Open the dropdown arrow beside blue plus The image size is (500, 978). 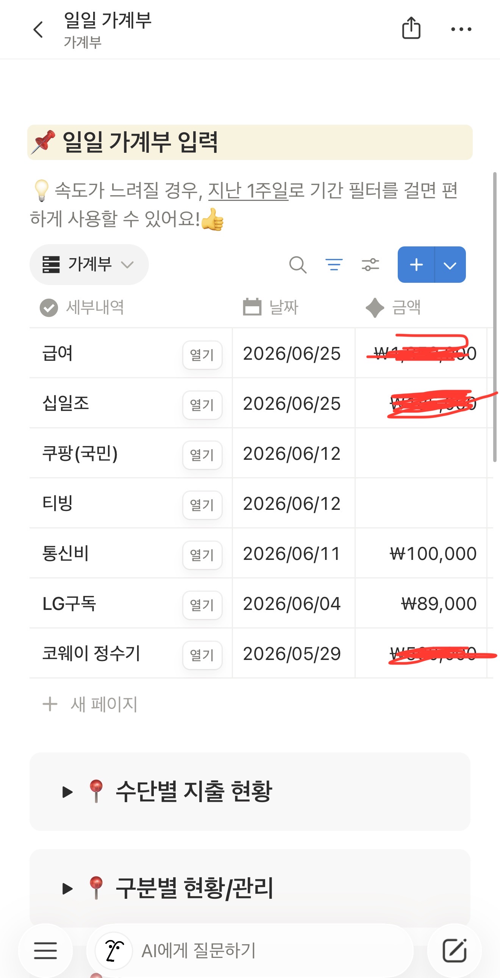(x=450, y=265)
